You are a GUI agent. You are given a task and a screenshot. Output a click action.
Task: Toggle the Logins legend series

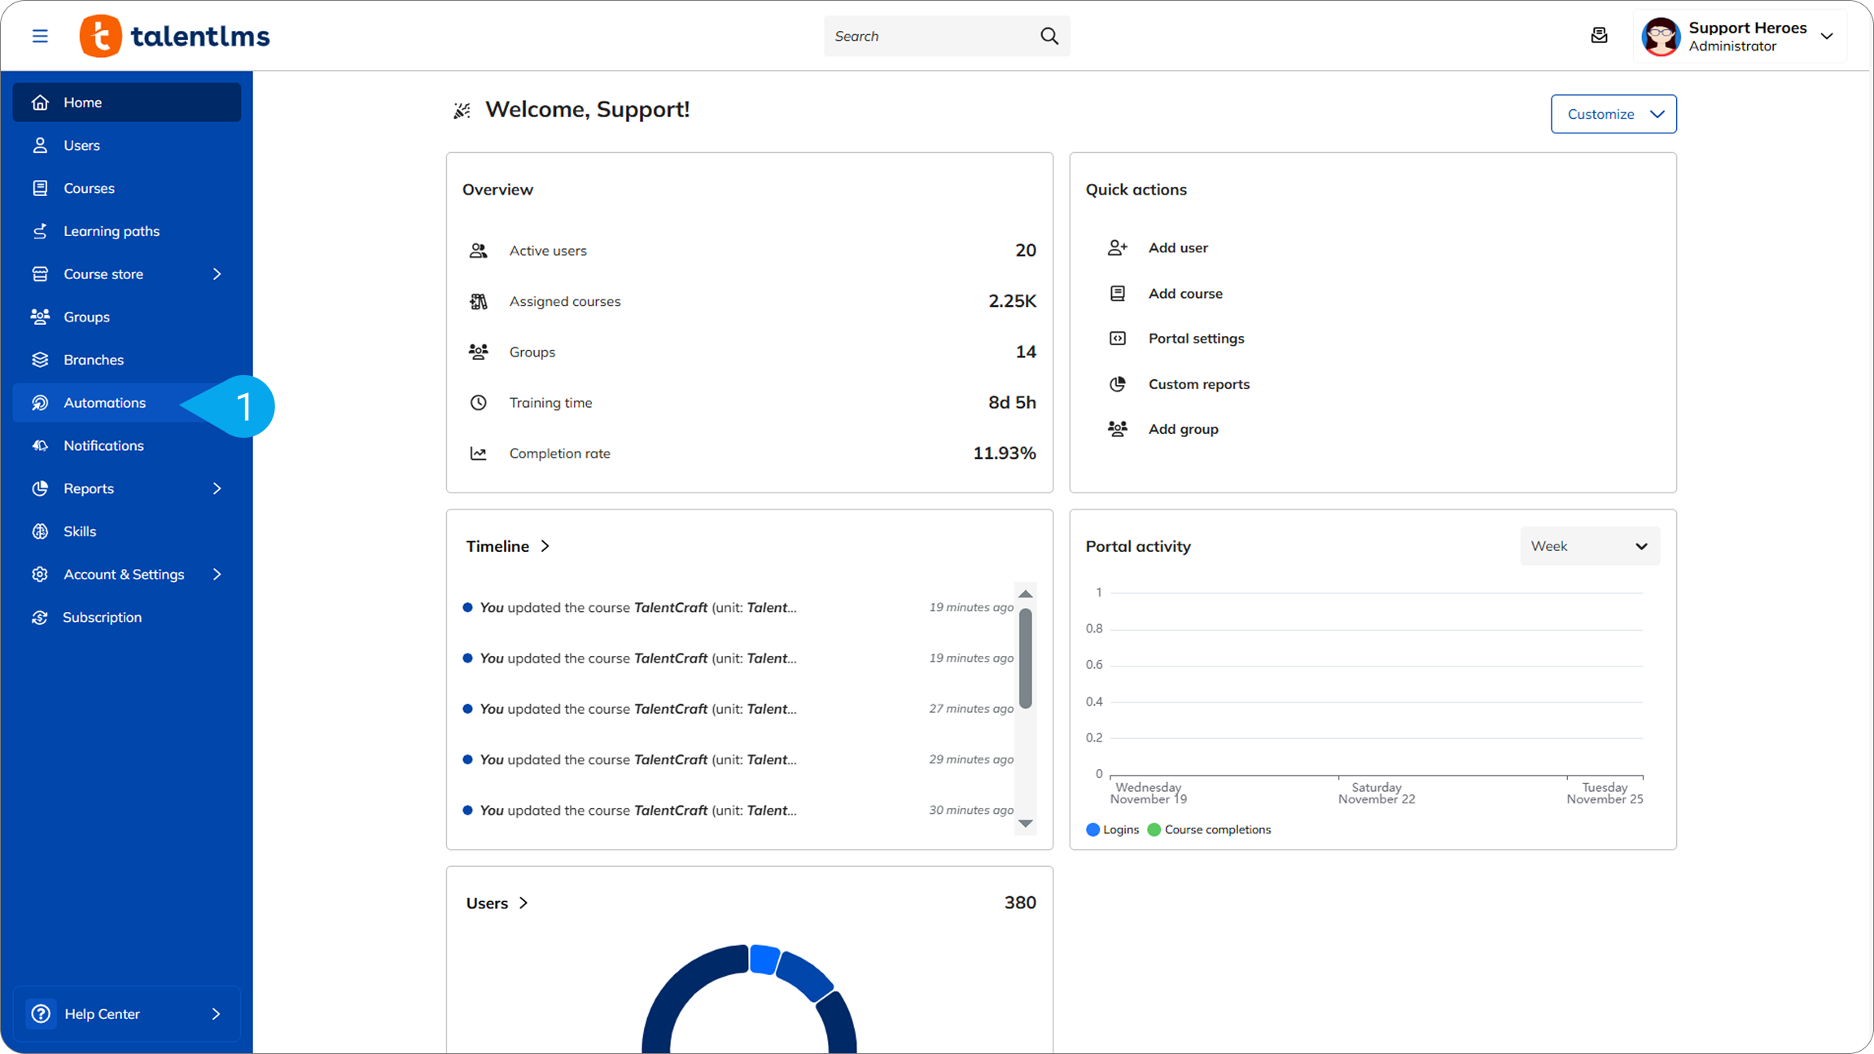click(x=1112, y=829)
